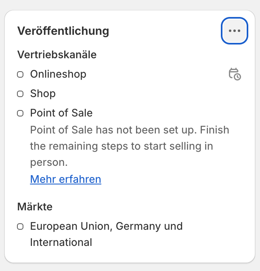Click the word 'International' on the last line
Viewport: 260px width, 271px height.
[x=61, y=242]
